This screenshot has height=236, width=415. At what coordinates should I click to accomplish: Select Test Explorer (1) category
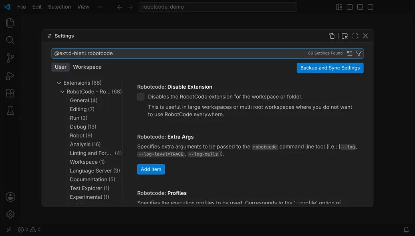point(89,188)
